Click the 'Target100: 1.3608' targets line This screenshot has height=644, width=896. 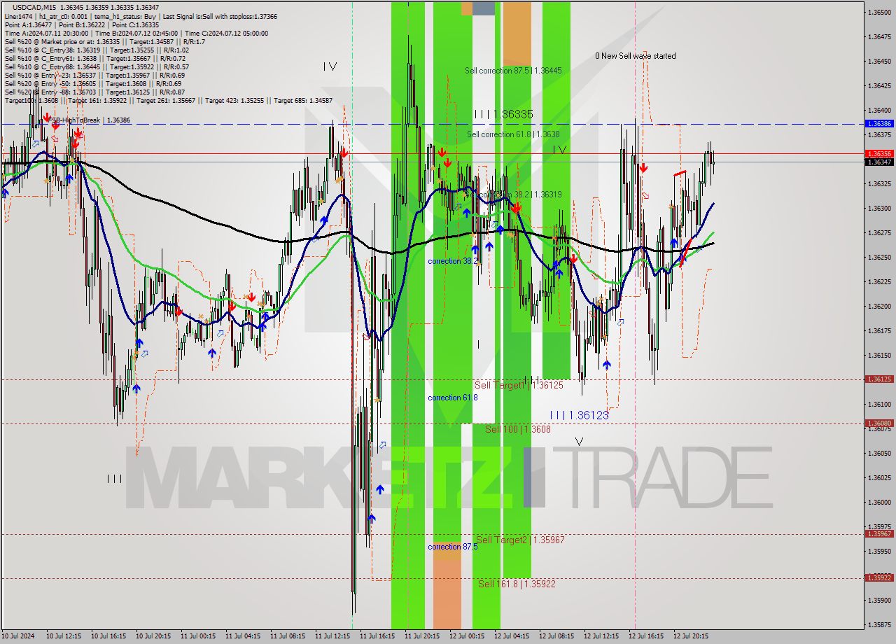pyautogui.click(x=169, y=100)
